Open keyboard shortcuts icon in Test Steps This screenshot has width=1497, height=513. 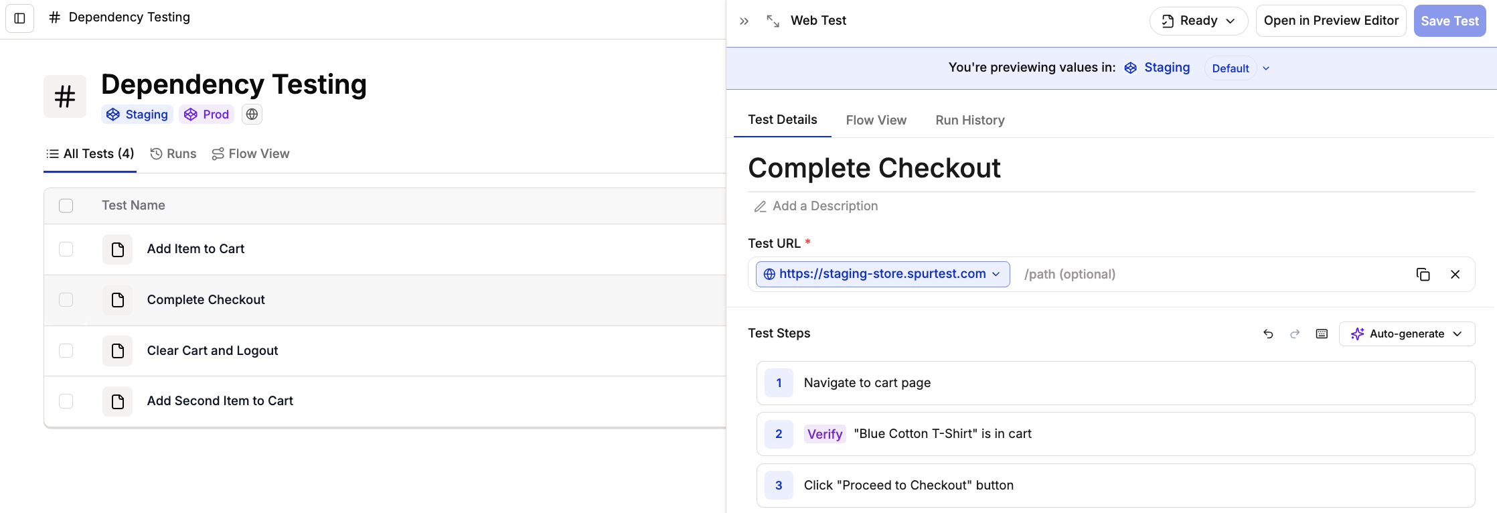[1322, 334]
